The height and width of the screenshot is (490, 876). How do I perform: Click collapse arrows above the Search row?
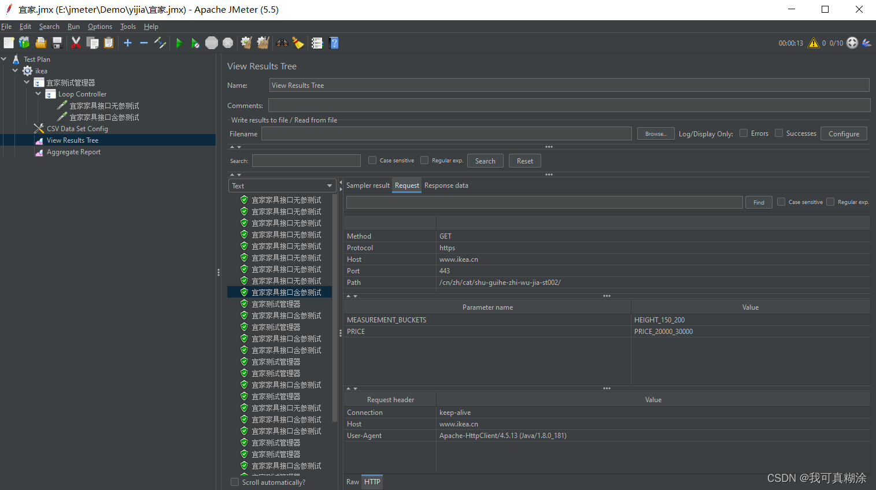[235, 147]
